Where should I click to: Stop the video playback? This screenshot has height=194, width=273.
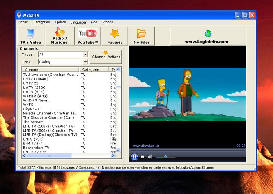pyautogui.click(x=142, y=157)
